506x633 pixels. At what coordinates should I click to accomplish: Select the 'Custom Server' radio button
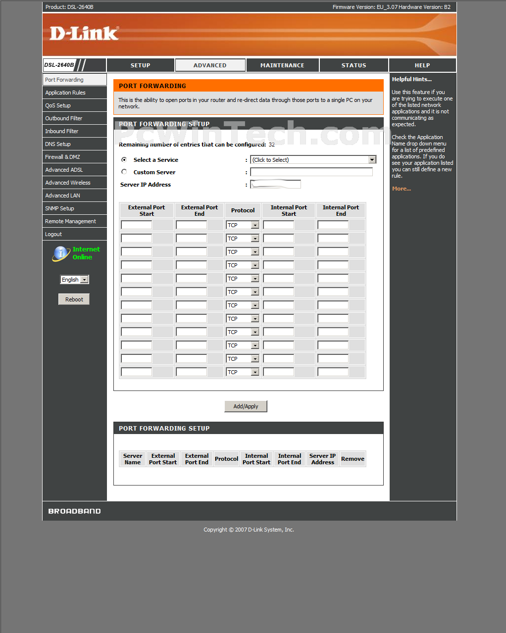pyautogui.click(x=124, y=172)
